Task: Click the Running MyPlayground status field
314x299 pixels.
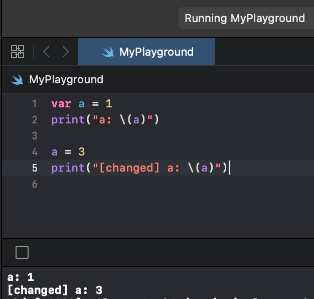Action: pos(246,18)
